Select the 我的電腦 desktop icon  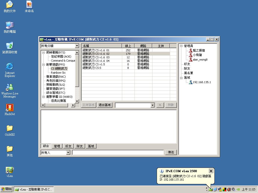tap(10, 25)
